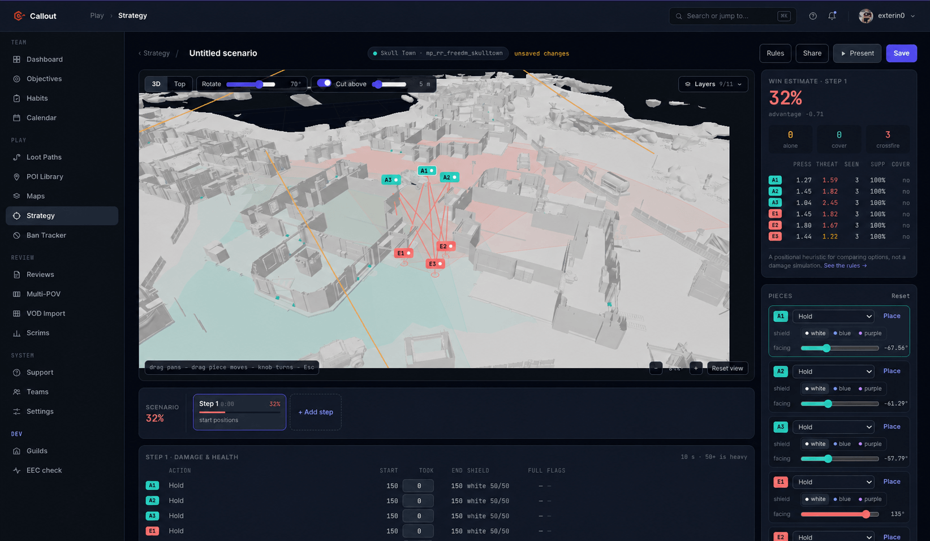Click the Share button
The width and height of the screenshot is (930, 541).
(x=812, y=53)
